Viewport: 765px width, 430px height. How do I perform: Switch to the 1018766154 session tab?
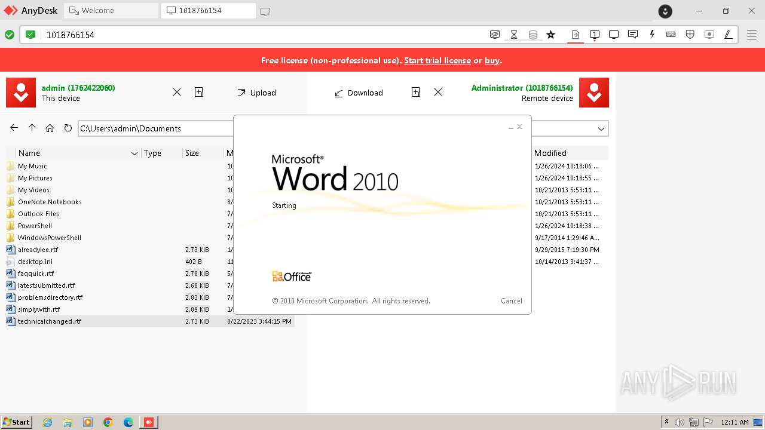pos(208,11)
